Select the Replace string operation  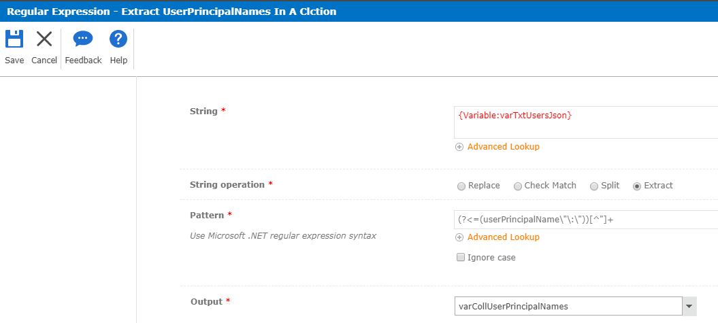(x=461, y=186)
